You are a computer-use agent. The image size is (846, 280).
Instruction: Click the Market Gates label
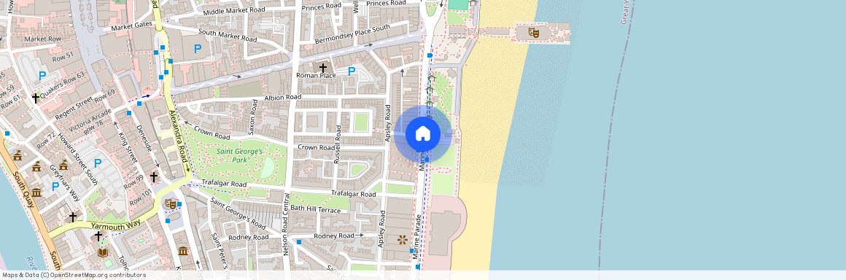(x=132, y=26)
